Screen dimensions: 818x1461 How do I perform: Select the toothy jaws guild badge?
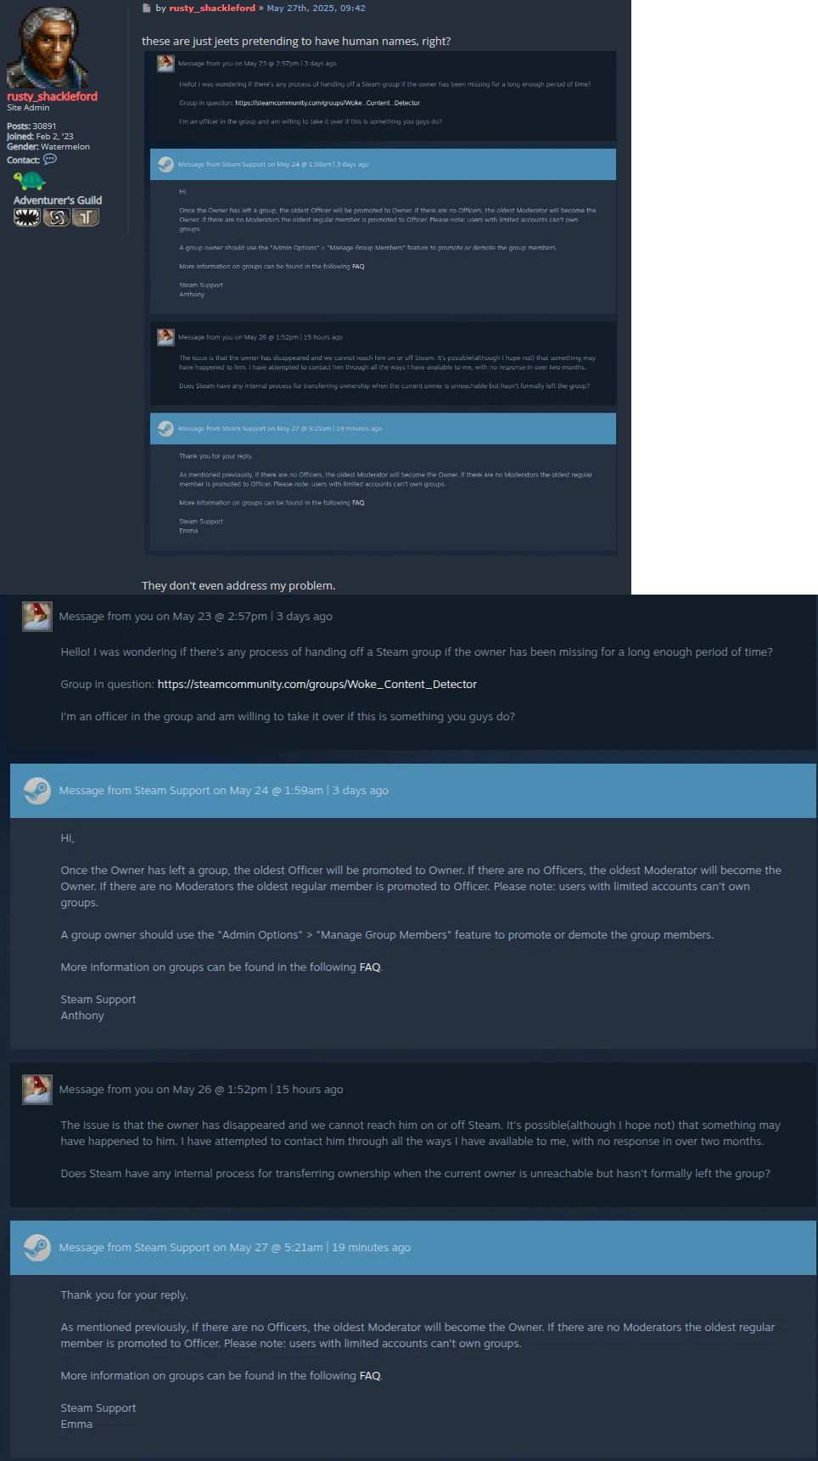27,217
